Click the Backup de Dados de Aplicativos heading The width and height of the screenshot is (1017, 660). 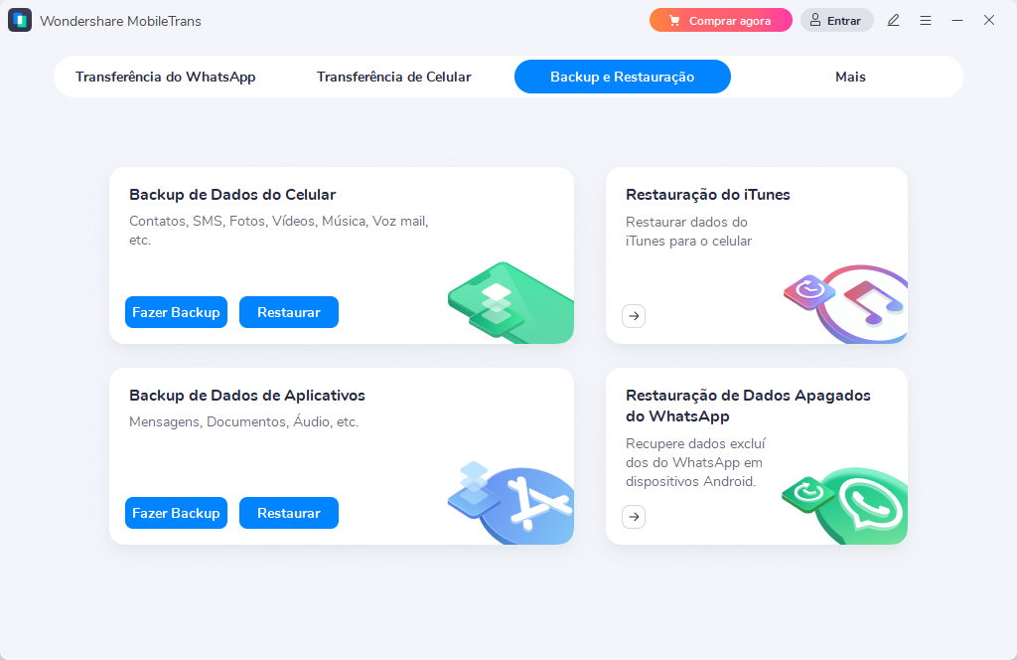pos(247,396)
